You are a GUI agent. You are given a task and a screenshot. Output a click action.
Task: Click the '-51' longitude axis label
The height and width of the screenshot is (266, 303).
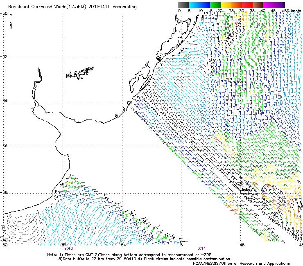181,245
